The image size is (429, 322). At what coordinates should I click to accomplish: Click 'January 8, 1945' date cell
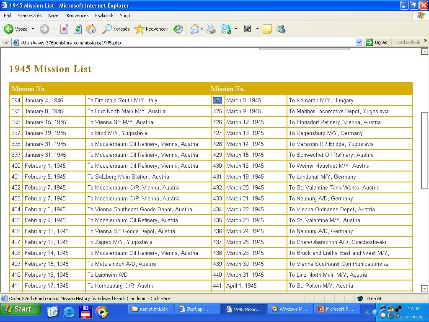click(x=54, y=111)
